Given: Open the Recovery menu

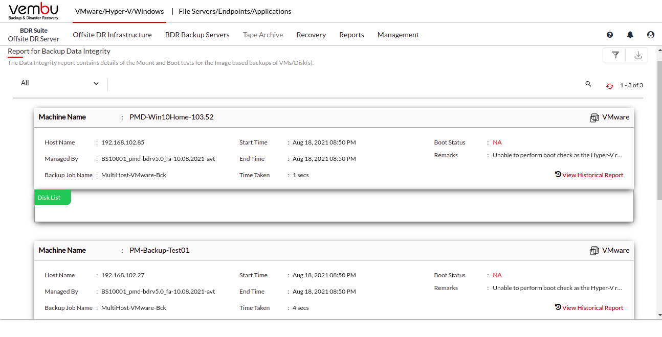Looking at the screenshot, I should (x=311, y=35).
